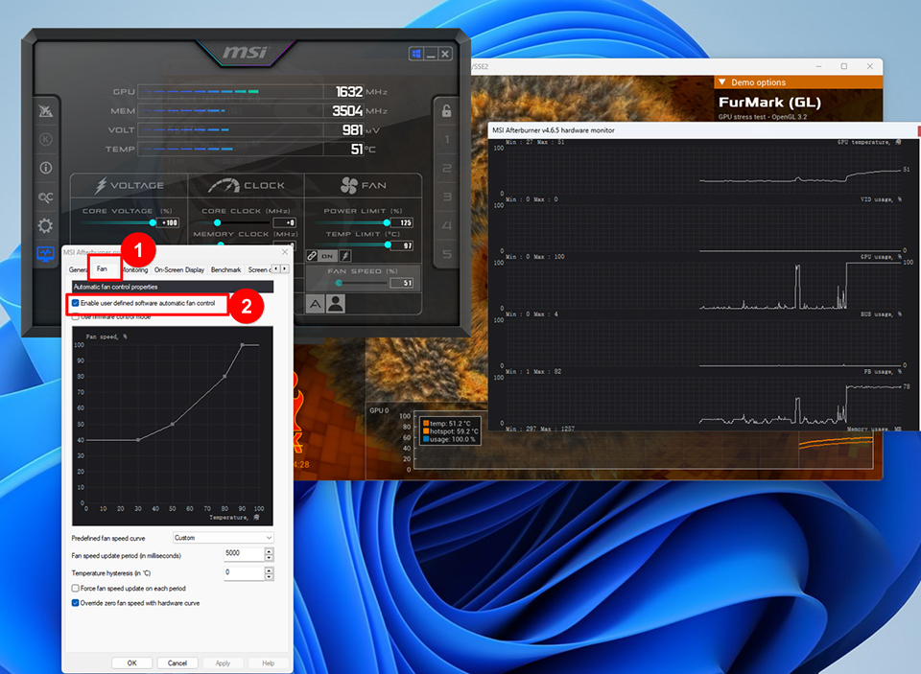Screen dimensions: 921x674
Task: Open the 'Predefined fan speed curve' dropdown
Action: pyautogui.click(x=223, y=538)
